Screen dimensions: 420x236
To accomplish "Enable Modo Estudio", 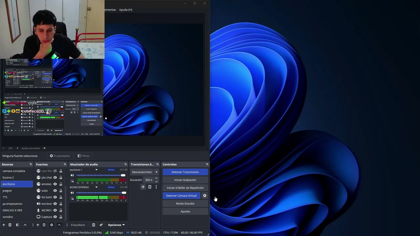I will click(185, 204).
